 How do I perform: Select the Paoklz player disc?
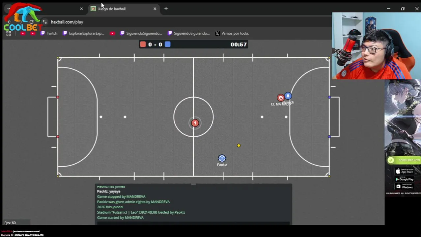(222, 159)
